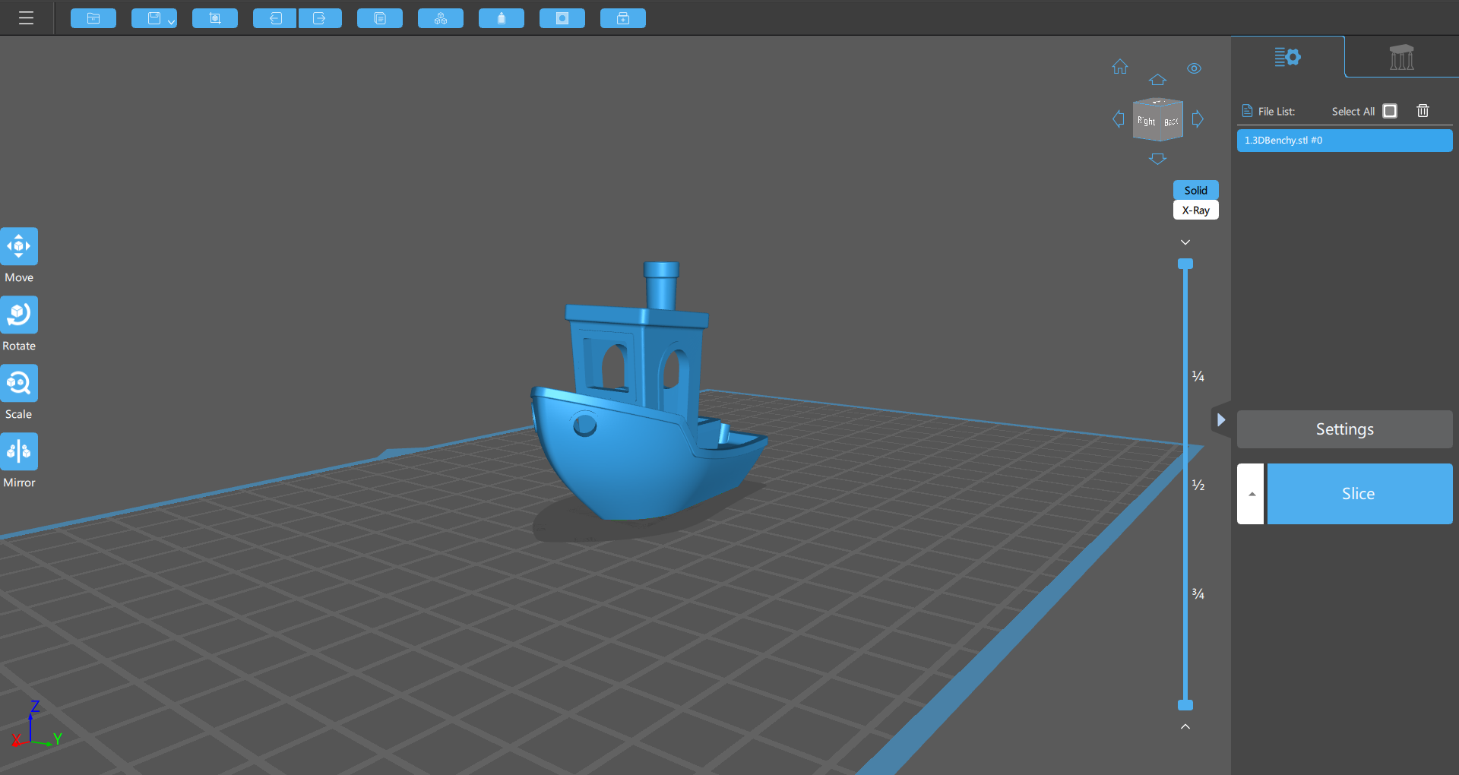
Task: Click the down chevron above layer slider
Action: (1185, 242)
